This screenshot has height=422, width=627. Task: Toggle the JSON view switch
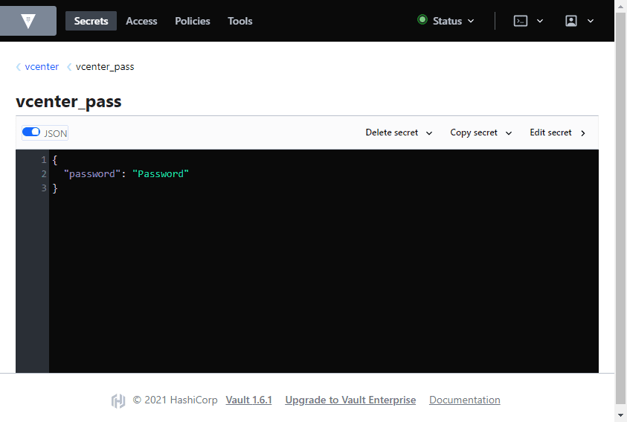click(31, 132)
